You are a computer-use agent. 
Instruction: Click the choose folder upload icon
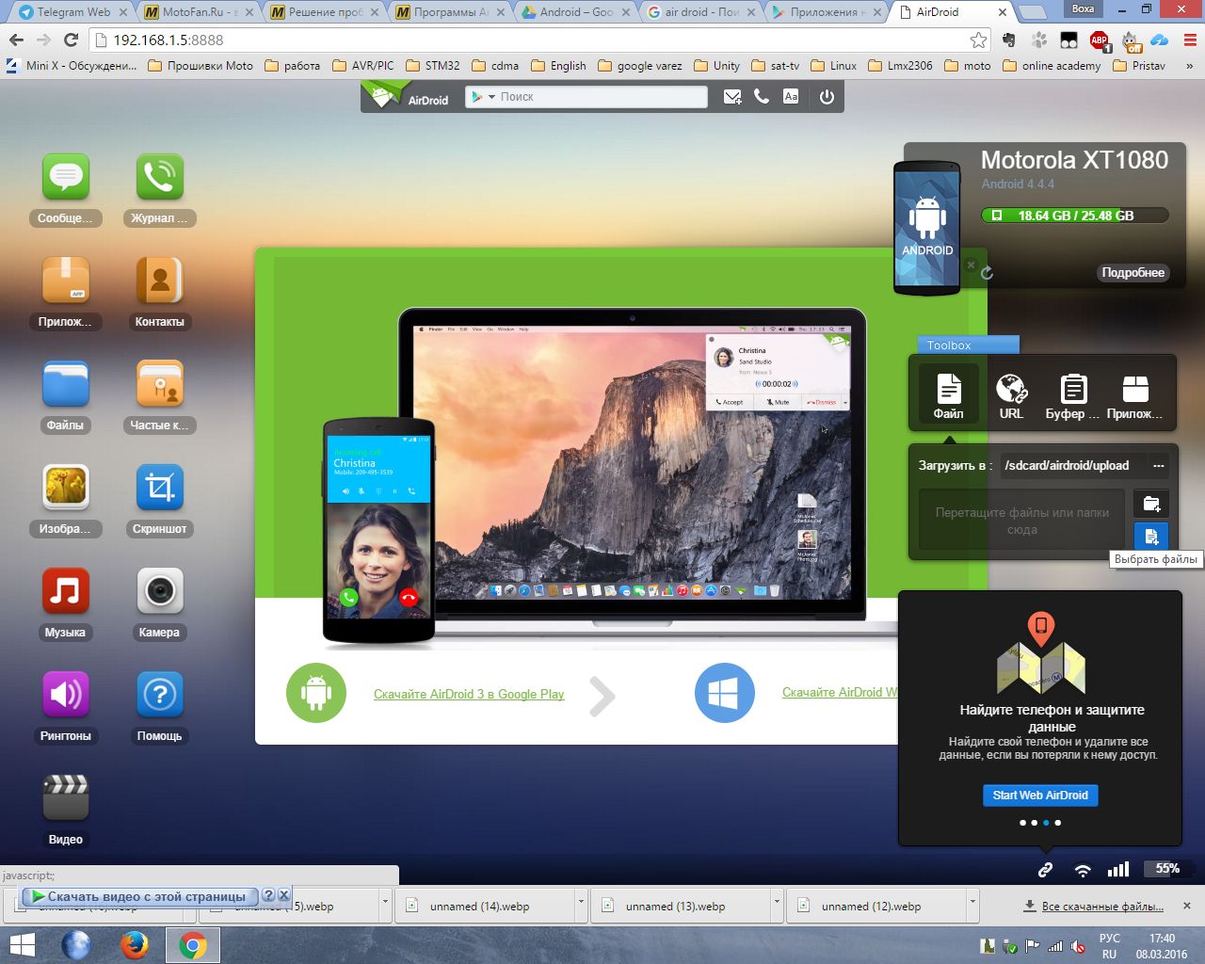click(1150, 504)
